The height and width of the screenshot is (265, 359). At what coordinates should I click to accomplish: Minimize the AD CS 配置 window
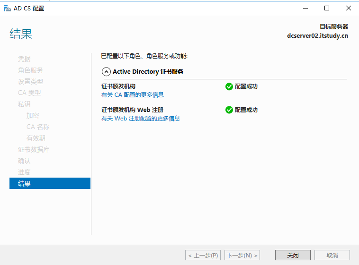click(x=305, y=8)
